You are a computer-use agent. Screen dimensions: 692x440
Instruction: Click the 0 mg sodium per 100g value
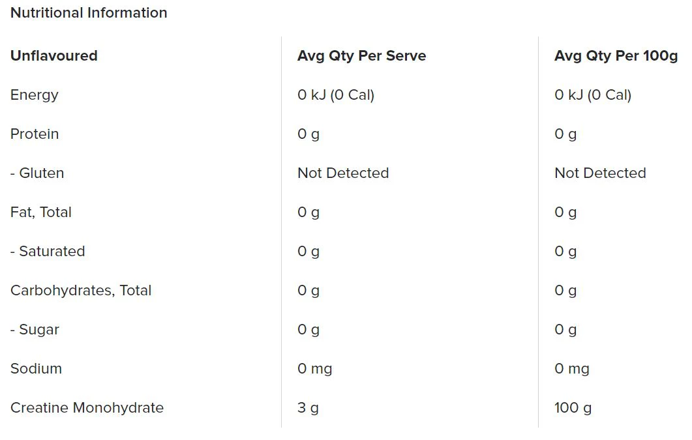click(x=572, y=369)
